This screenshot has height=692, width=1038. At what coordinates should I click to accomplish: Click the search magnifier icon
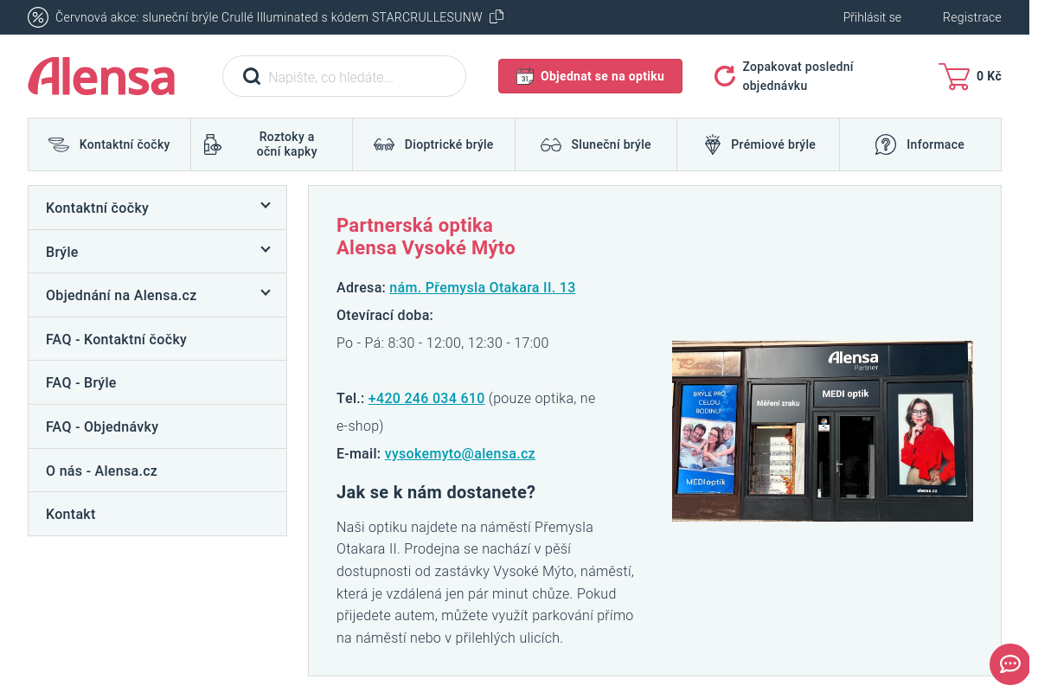(252, 76)
